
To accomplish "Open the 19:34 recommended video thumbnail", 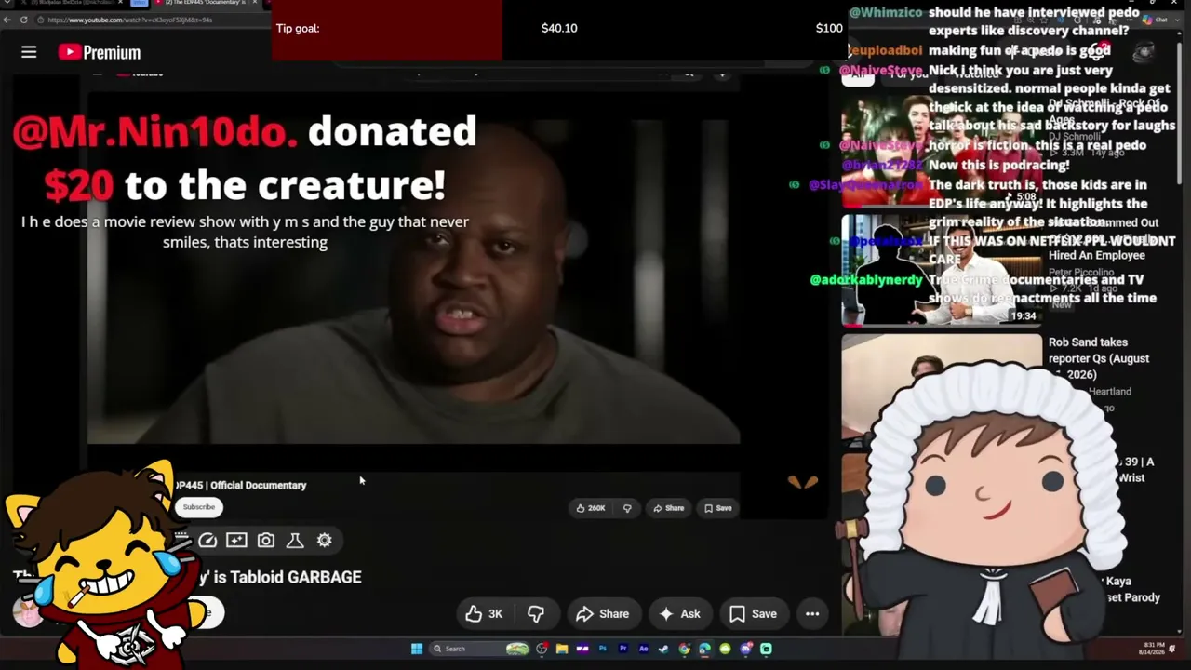I will point(942,270).
